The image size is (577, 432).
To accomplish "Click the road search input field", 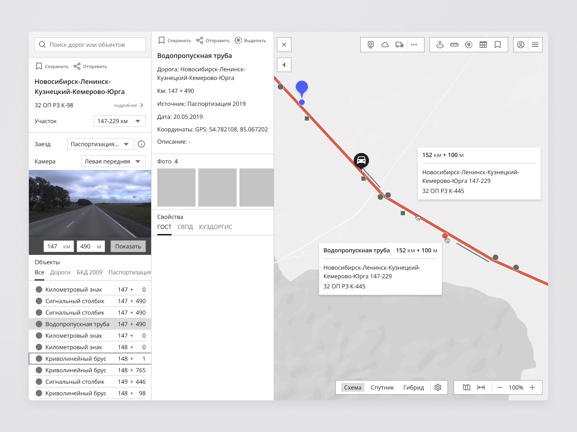I will click(x=90, y=45).
